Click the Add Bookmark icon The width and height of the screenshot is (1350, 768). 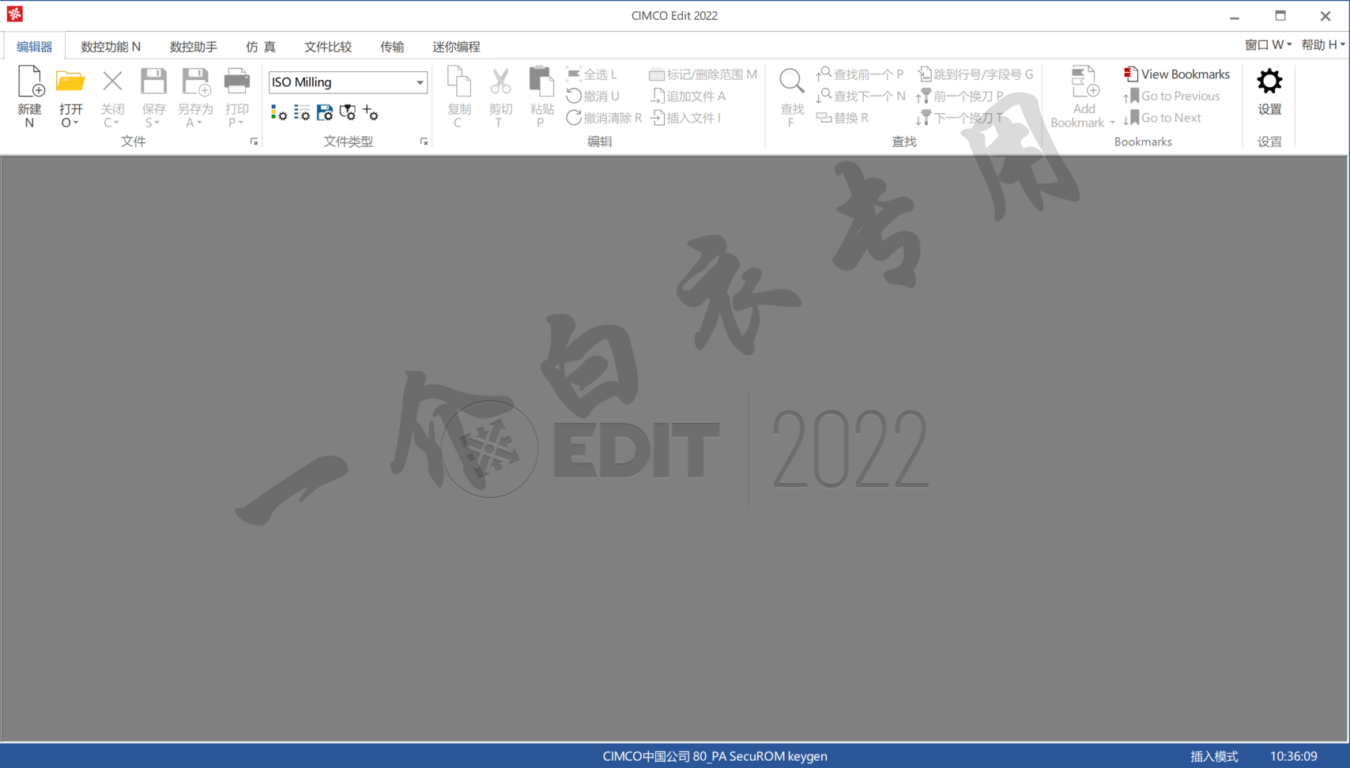(1084, 81)
